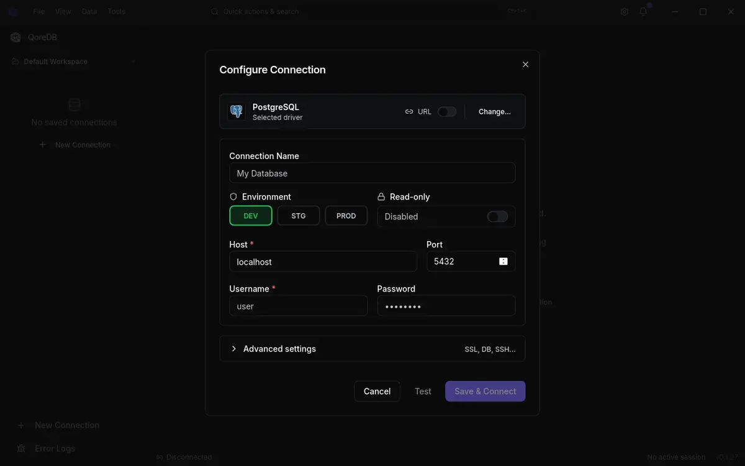
Task: Open settings via the gear icon
Action: click(x=625, y=11)
